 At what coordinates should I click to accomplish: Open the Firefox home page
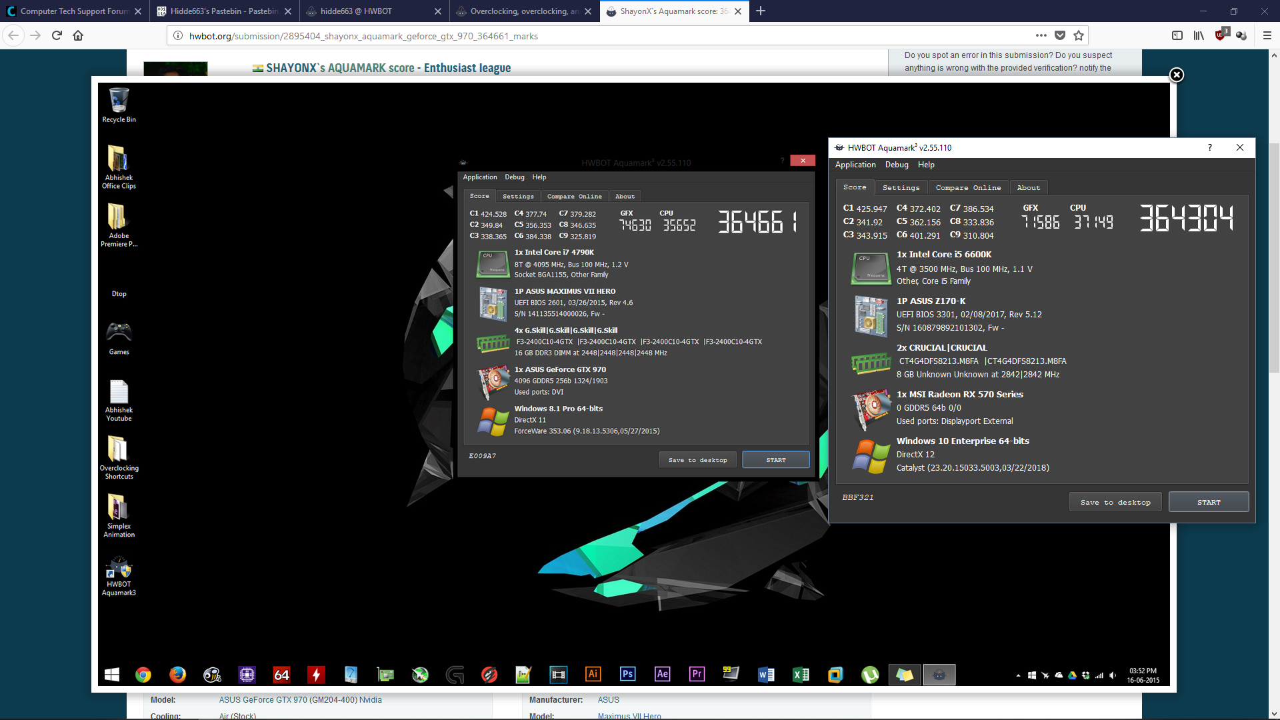pos(78,35)
